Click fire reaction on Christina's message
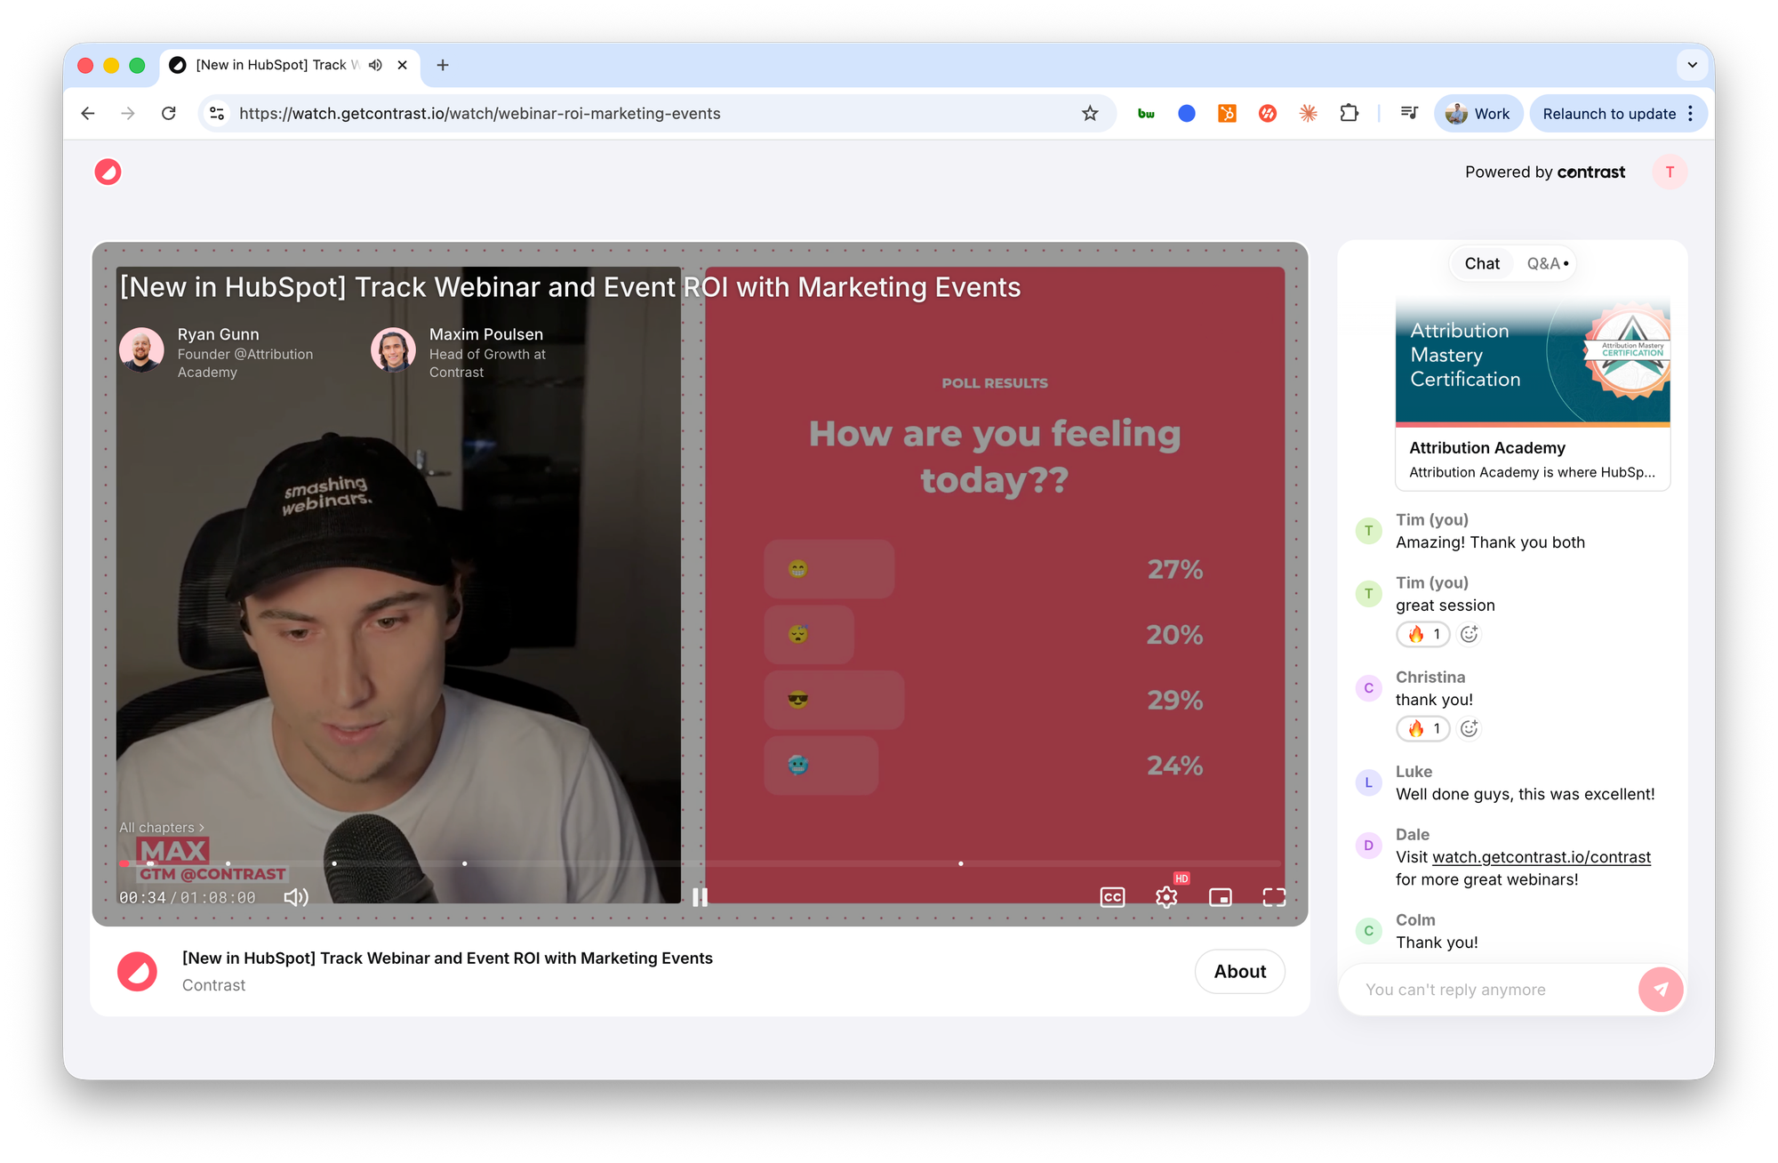Viewport: 1778px width, 1163px height. (x=1423, y=728)
